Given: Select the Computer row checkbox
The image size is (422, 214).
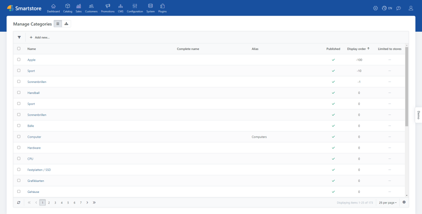Looking at the screenshot, I should [x=19, y=137].
